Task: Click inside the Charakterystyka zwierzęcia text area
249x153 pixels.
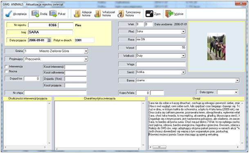Action: [x=98, y=124]
